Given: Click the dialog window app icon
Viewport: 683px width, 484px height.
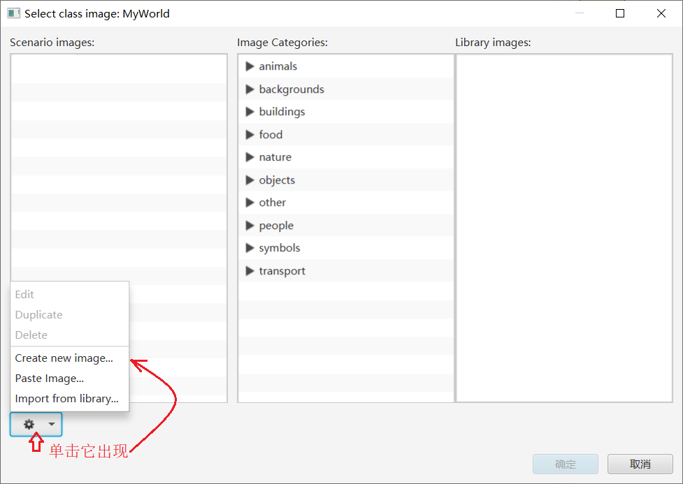Looking at the screenshot, I should [x=13, y=13].
